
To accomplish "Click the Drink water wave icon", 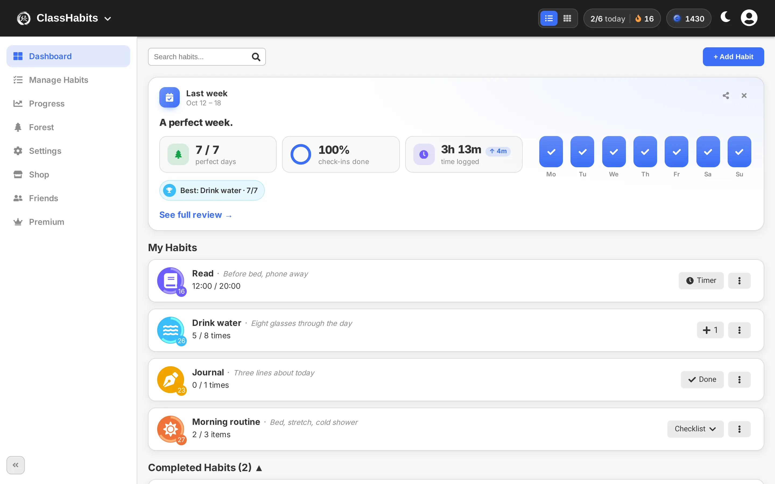I will (171, 330).
